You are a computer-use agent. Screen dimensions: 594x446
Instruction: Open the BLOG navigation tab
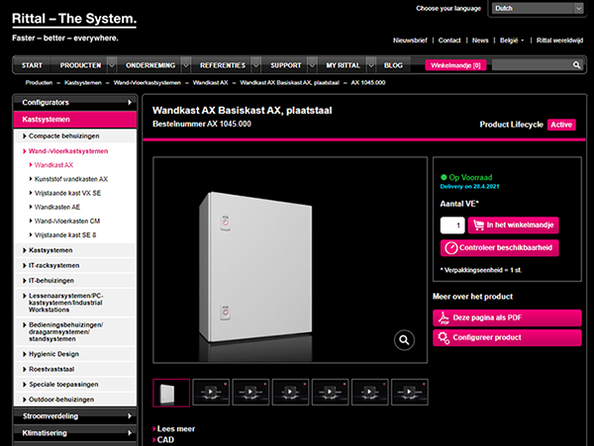click(393, 65)
